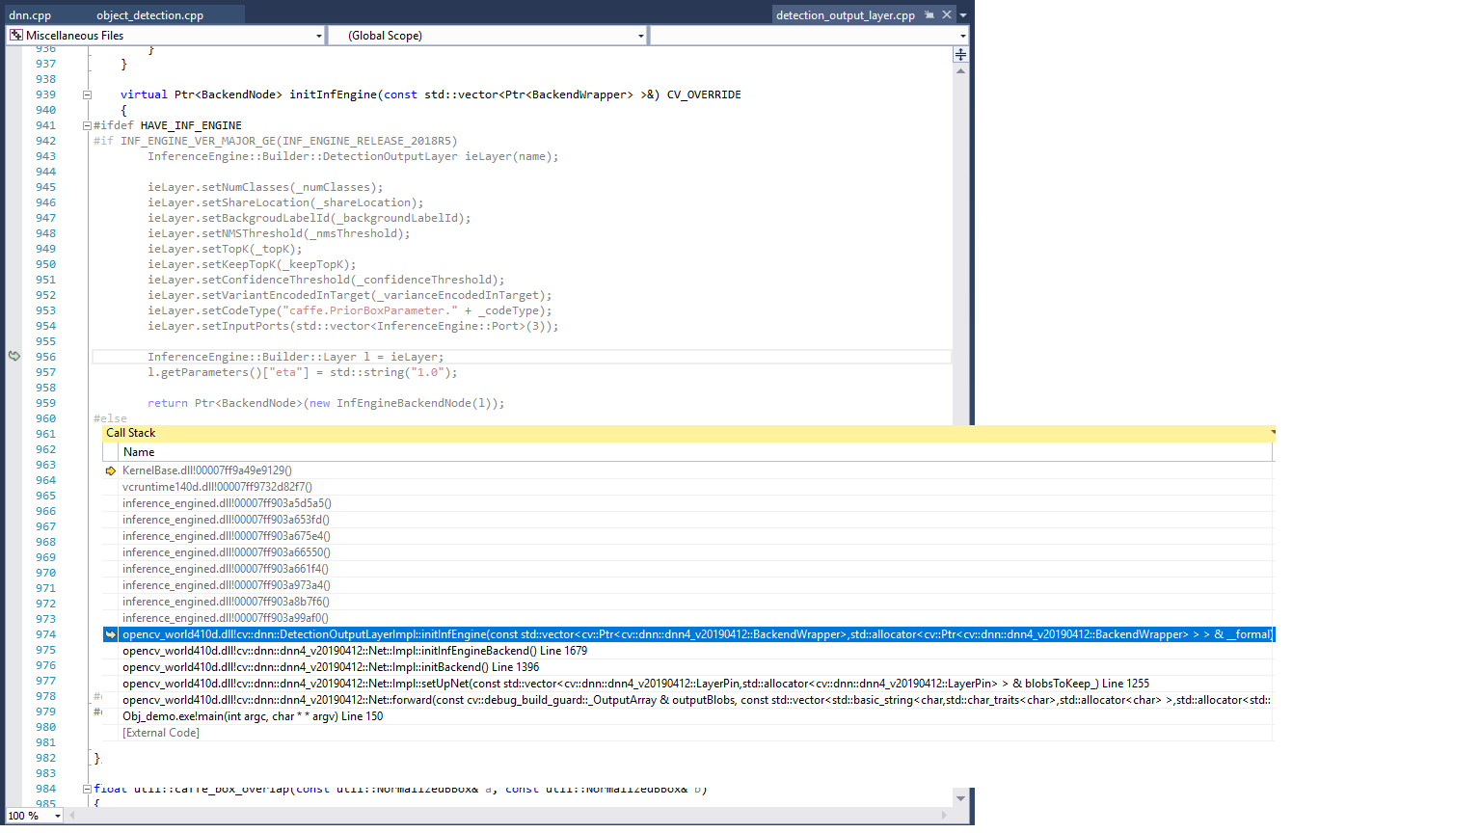Select the Net::forward stack frame
The height and width of the screenshot is (833, 1481).
[696, 700]
